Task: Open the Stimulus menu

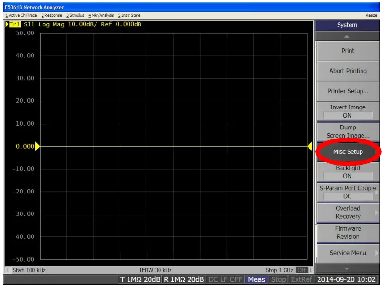Action: point(75,15)
